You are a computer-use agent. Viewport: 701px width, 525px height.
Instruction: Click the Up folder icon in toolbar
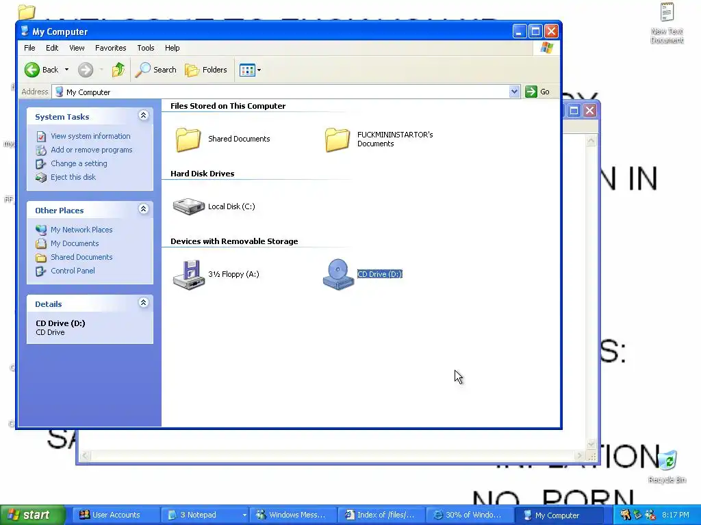click(118, 70)
